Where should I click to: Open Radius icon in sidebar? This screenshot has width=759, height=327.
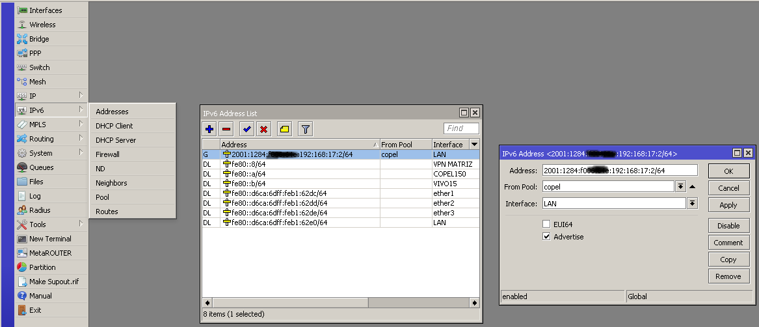[21, 210]
